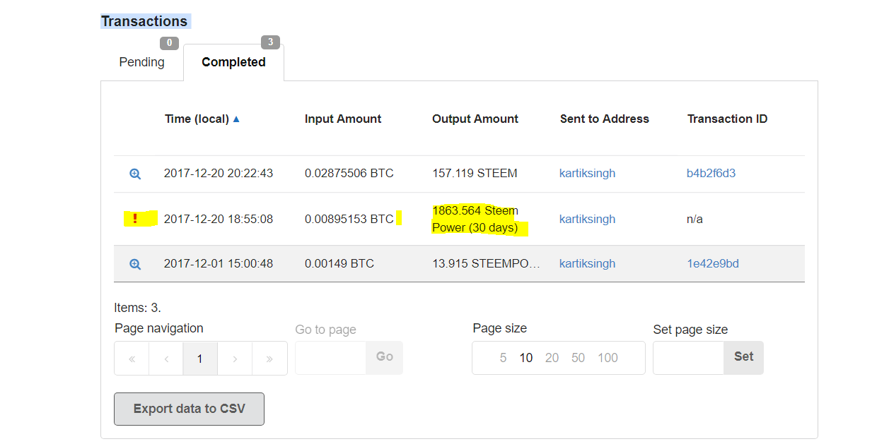Focus the Set page size input field

pyautogui.click(x=688, y=357)
